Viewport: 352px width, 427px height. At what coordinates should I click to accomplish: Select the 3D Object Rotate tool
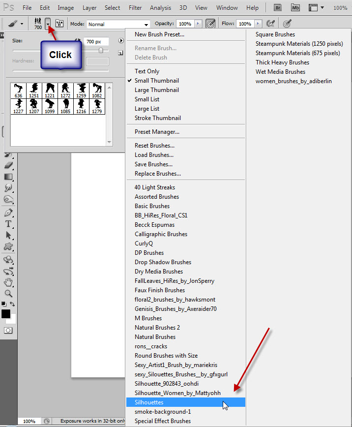[x=8, y=260]
